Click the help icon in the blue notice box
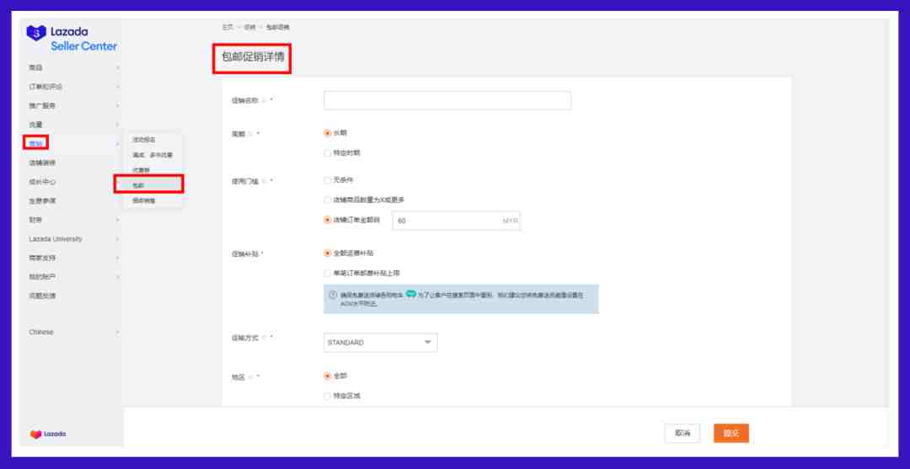910x469 pixels. point(333,295)
